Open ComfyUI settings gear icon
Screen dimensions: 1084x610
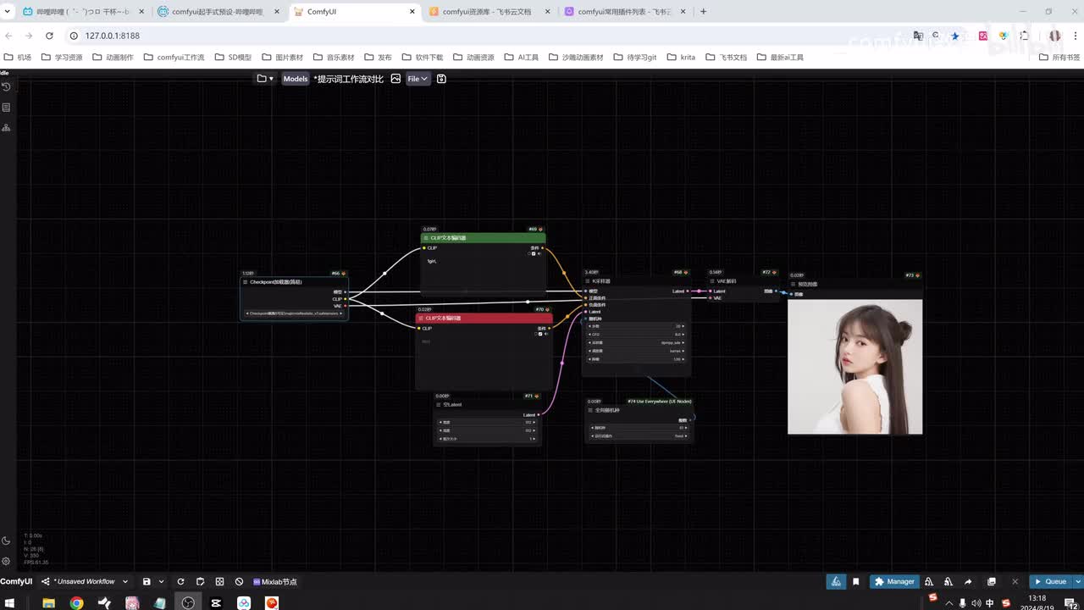point(6,561)
